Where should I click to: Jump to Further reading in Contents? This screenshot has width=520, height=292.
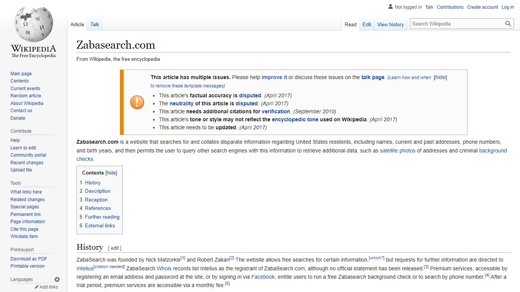102,217
